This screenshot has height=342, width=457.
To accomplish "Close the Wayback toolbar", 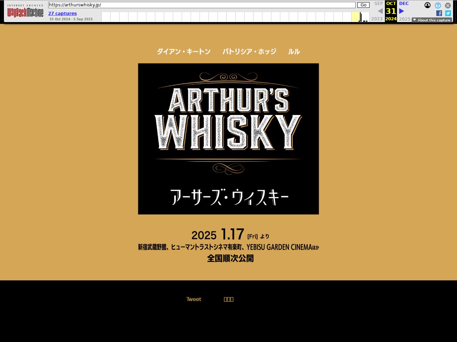I will pos(448,5).
